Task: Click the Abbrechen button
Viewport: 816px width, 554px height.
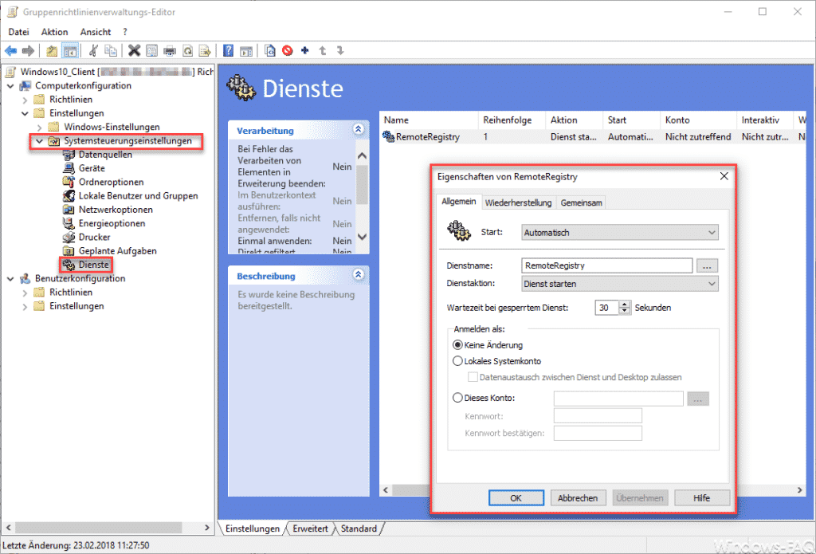Action: pos(578,497)
